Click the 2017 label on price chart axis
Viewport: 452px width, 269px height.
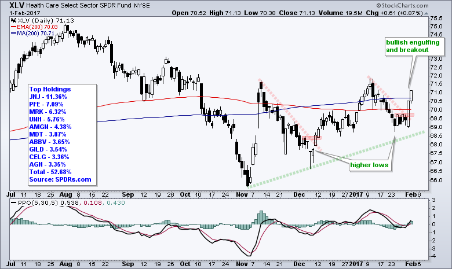[x=356, y=194]
